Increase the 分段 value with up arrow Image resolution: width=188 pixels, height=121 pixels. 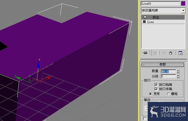coord(178,75)
